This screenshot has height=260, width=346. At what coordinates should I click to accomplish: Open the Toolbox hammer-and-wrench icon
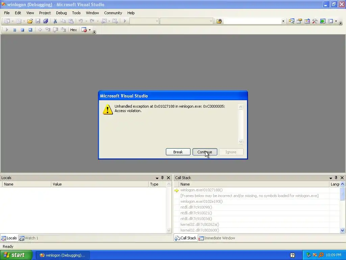pyautogui.click(x=315, y=21)
